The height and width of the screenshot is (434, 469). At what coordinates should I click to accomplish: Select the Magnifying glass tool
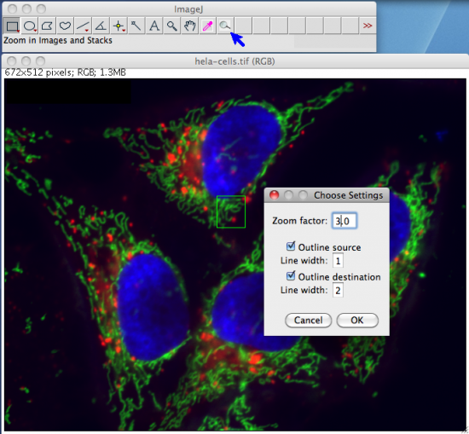click(x=171, y=26)
